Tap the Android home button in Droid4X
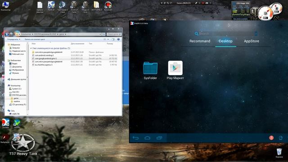The image size is (288, 162). pos(147,138)
